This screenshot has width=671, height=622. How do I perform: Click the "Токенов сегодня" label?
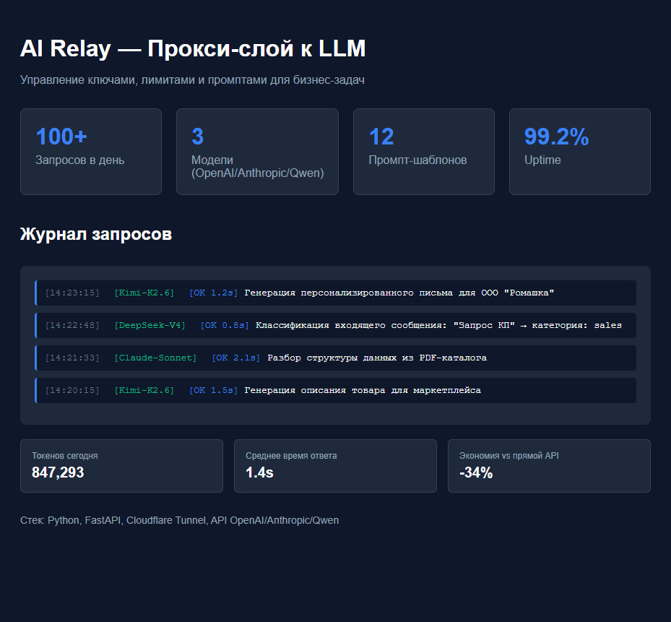point(65,456)
